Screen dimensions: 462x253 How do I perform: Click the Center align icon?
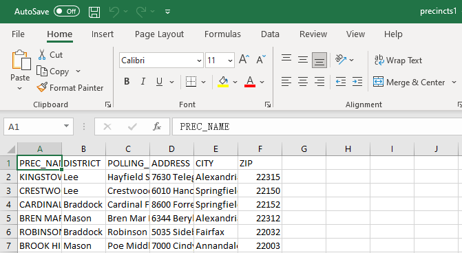click(x=303, y=82)
